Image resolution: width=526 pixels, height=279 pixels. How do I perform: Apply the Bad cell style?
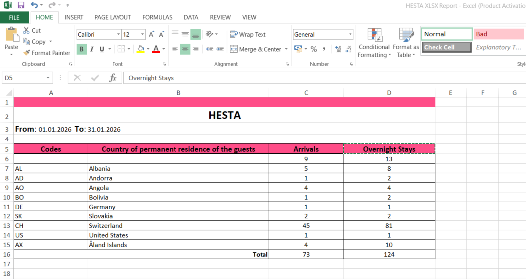498,34
